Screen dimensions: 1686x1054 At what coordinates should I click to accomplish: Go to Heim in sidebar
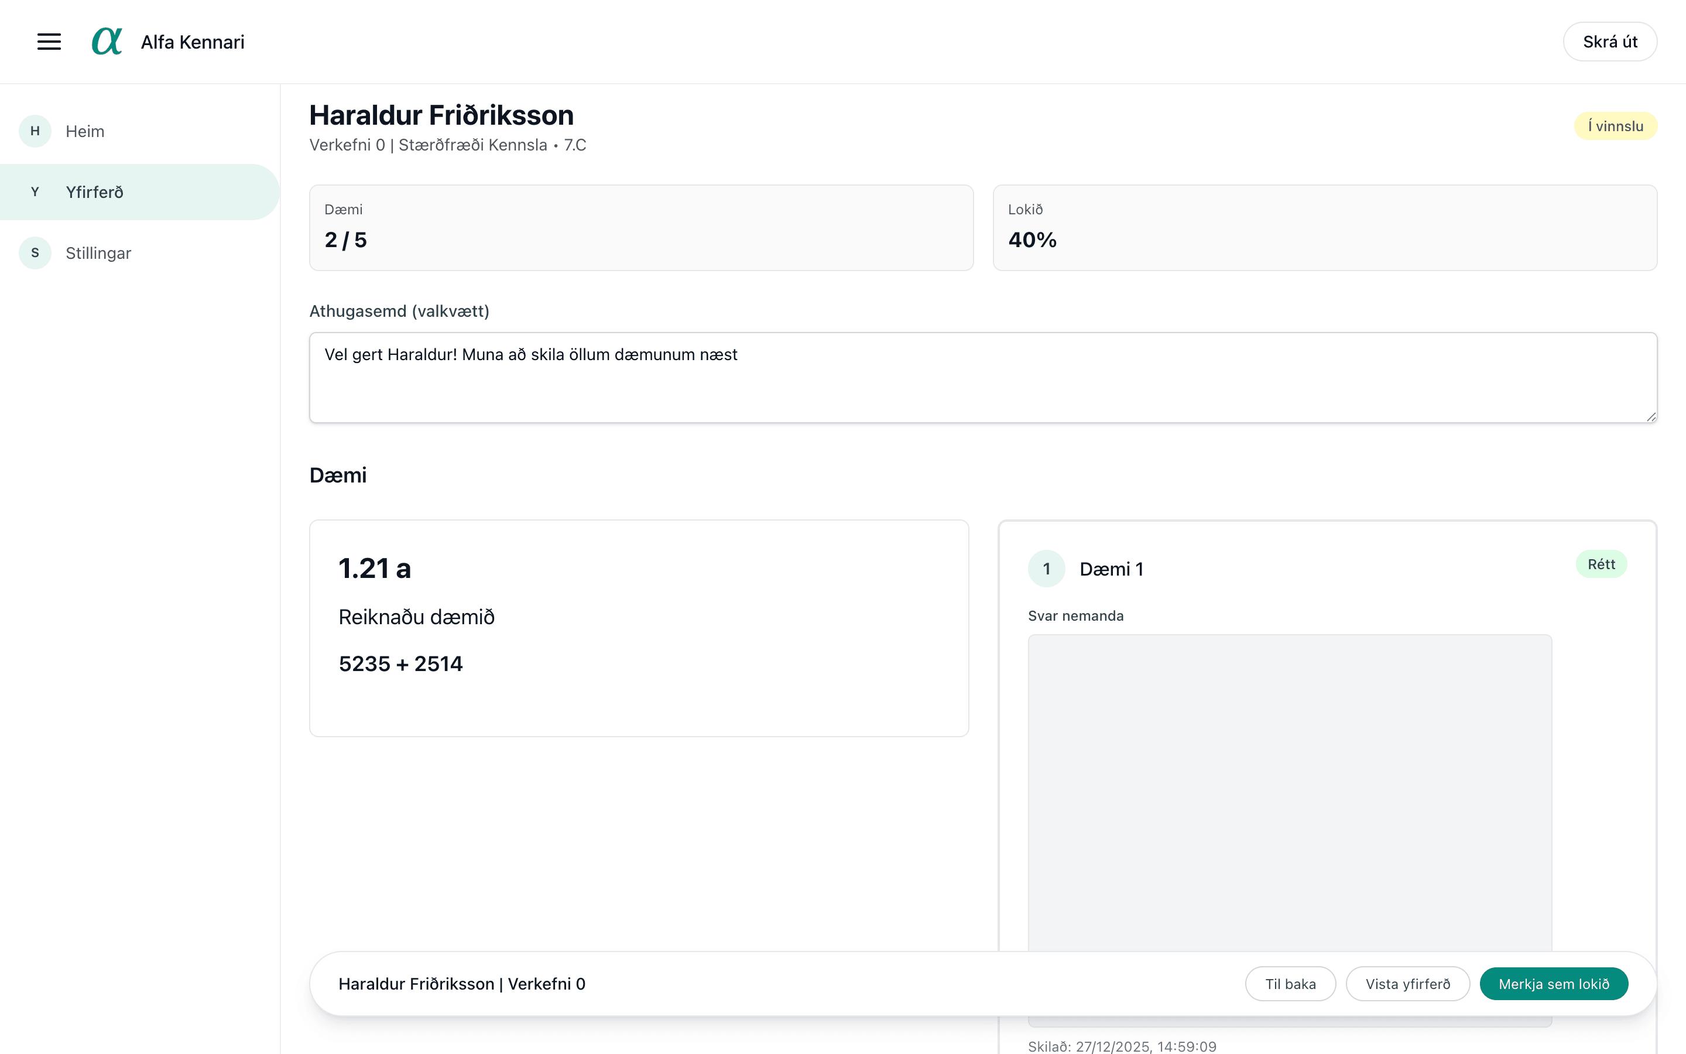(x=85, y=131)
